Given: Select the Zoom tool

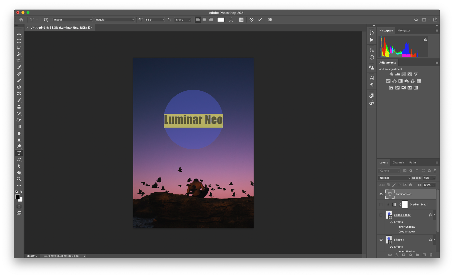Looking at the screenshot, I should tap(19, 179).
